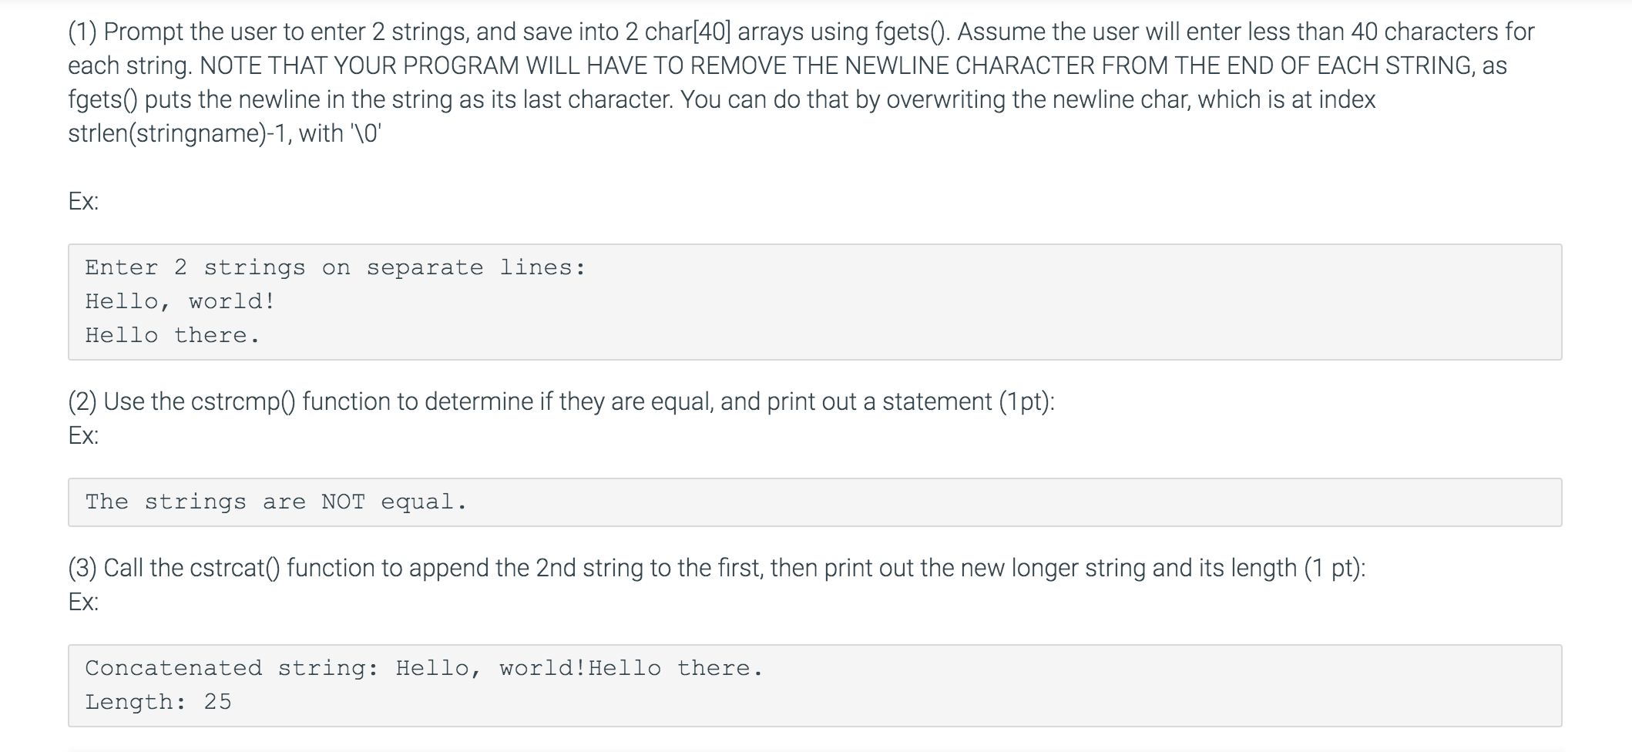Screen dimensions: 1632x752
Task: Click the '(1pt):' text in step two
Action: (1026, 401)
